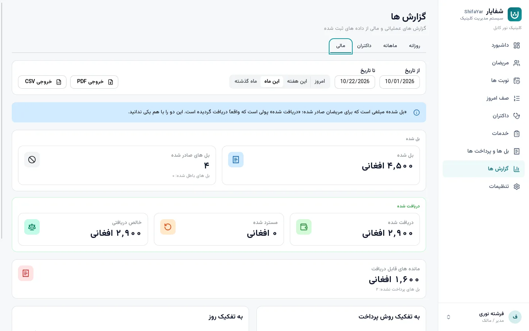Screen dimensions: 529x331
Task: Click the مسترد شده ۰ افغانی value
Action: click(262, 233)
